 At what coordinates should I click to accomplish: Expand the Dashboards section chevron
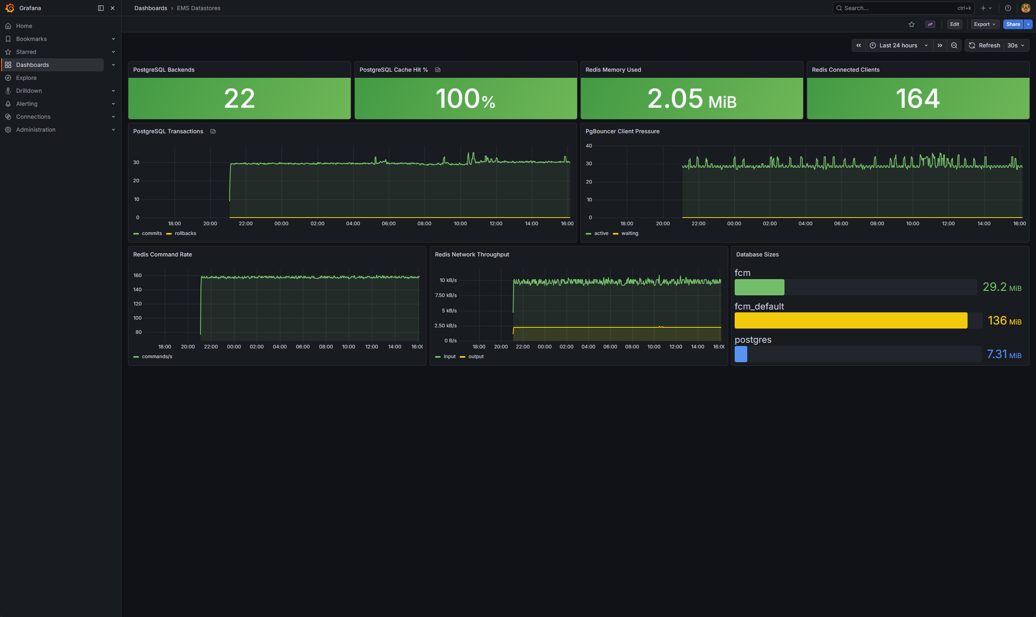[x=113, y=65]
